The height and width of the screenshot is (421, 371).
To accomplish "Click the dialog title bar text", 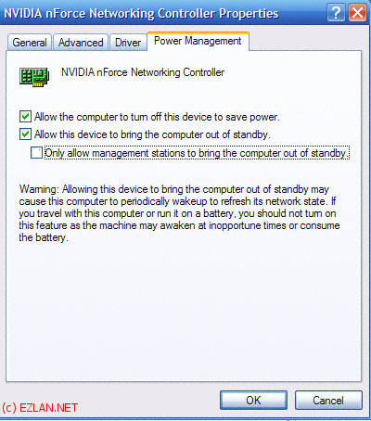I will pos(141,14).
